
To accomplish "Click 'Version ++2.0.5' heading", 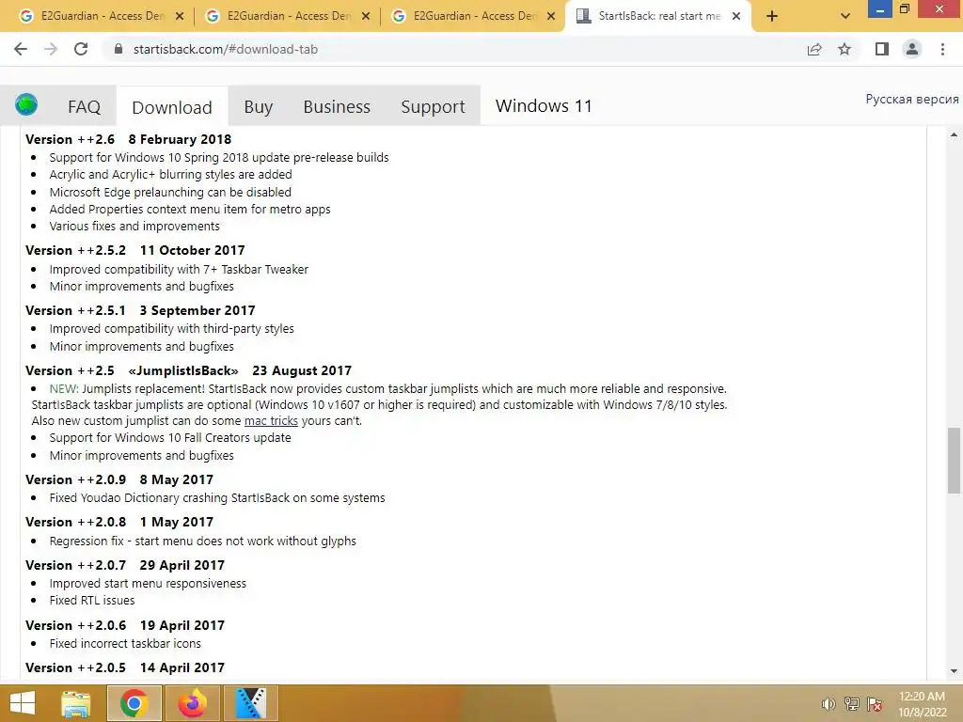I will click(75, 668).
